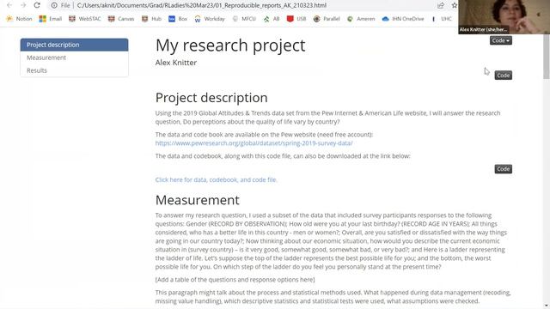This screenshot has height=309, width=550.
Task: Go to Measurement section in sidebar
Action: [75, 58]
